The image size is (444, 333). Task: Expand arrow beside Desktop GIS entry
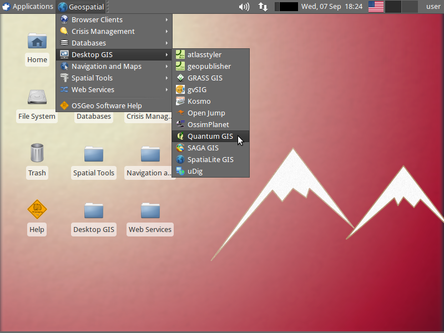tap(167, 54)
